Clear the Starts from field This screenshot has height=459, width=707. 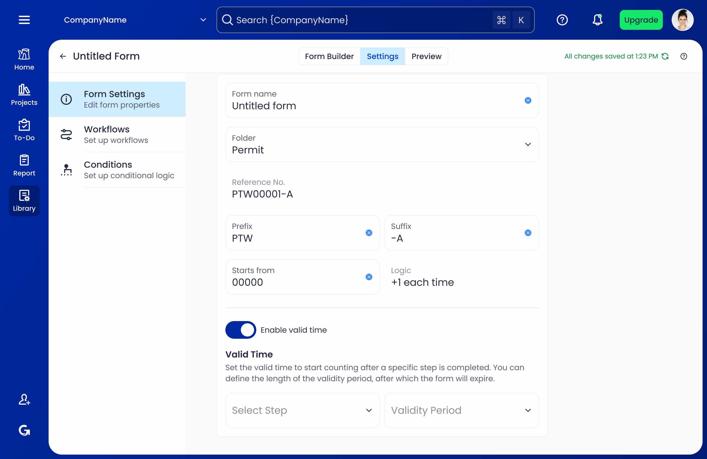click(369, 277)
